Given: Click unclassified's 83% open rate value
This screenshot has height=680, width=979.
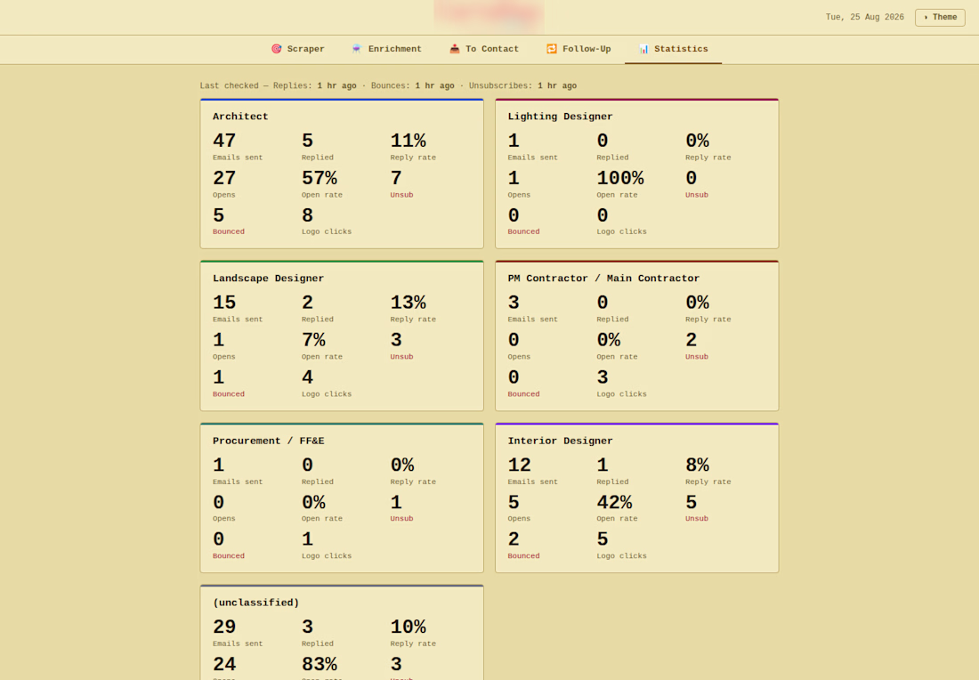Looking at the screenshot, I should tap(320, 664).
